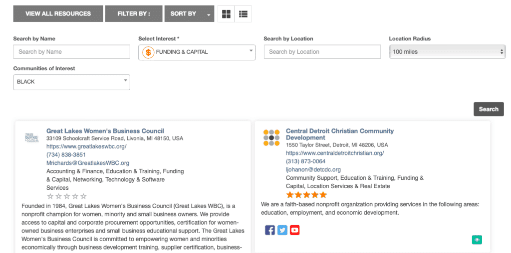Click the FILTER BY button
The height and width of the screenshot is (253, 511).
[x=134, y=13]
